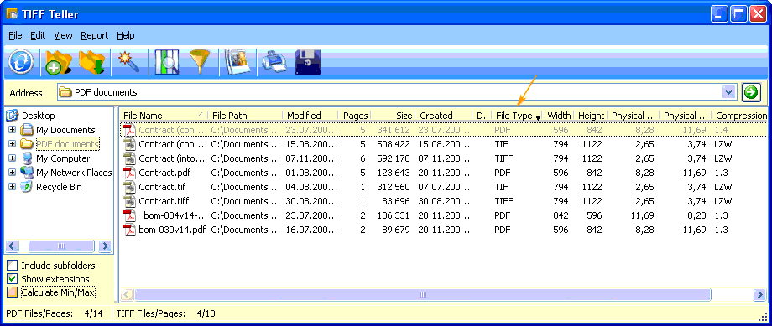Sort by the File Name column header

point(164,116)
